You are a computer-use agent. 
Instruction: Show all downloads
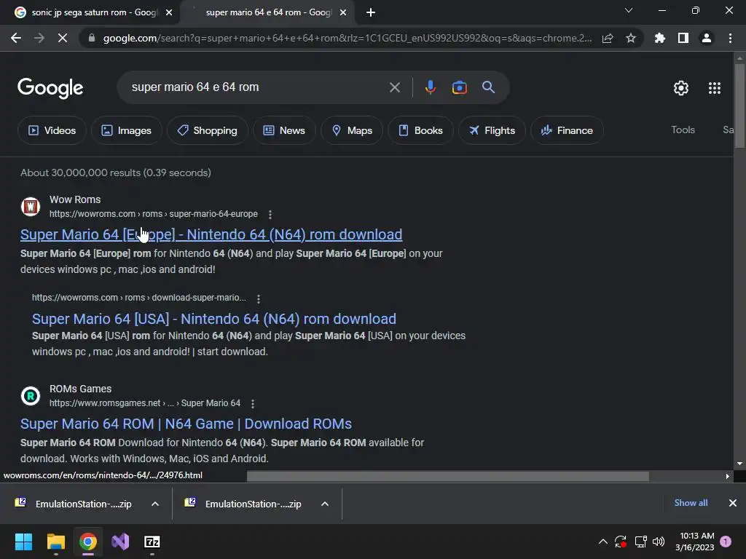691,503
